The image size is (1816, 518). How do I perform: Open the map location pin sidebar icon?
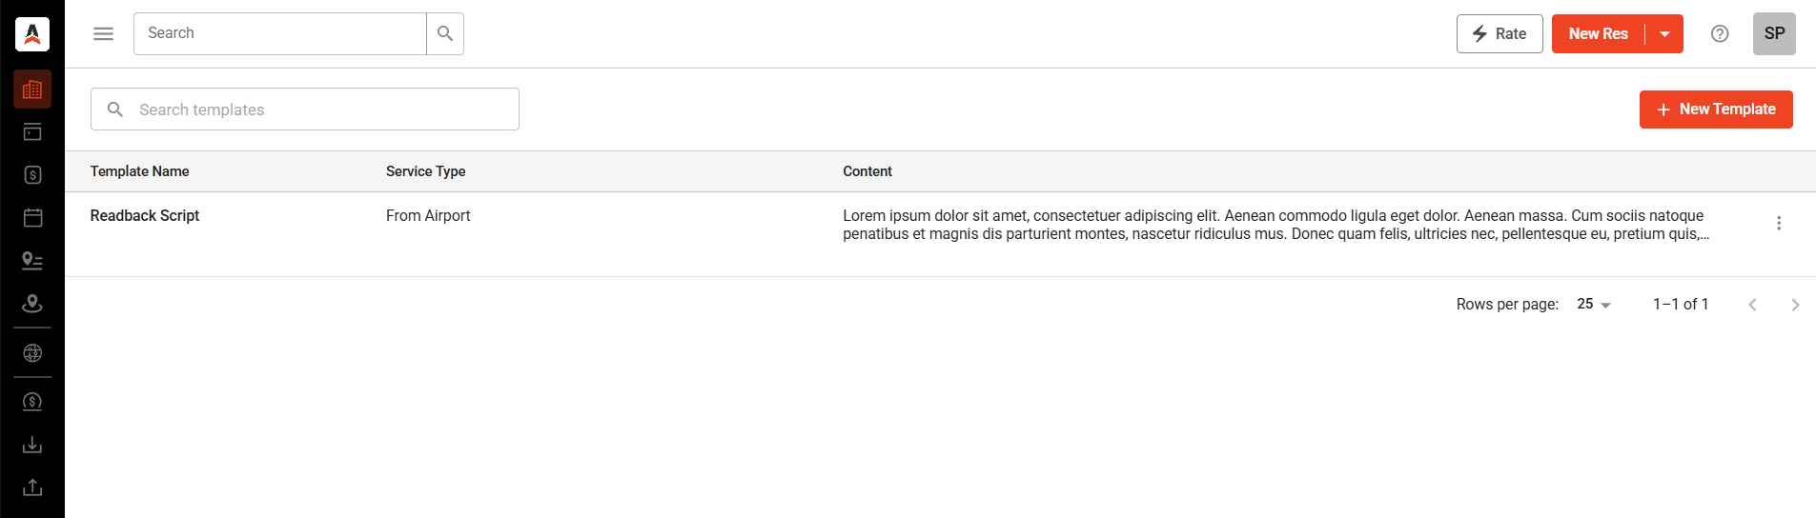click(x=32, y=304)
